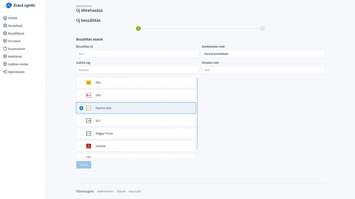Open Rendelések in the sidebar
This screenshot has width=355, height=199.
click(x=15, y=26)
